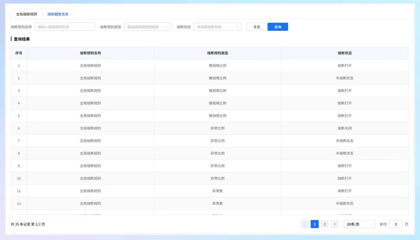Click the blue 查询 button
This screenshot has width=420, height=240.
(278, 27)
